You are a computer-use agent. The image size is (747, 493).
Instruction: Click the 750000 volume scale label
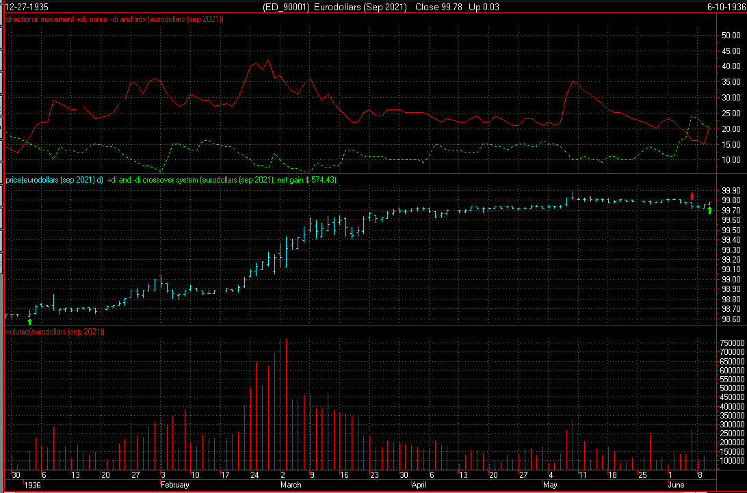(x=732, y=343)
